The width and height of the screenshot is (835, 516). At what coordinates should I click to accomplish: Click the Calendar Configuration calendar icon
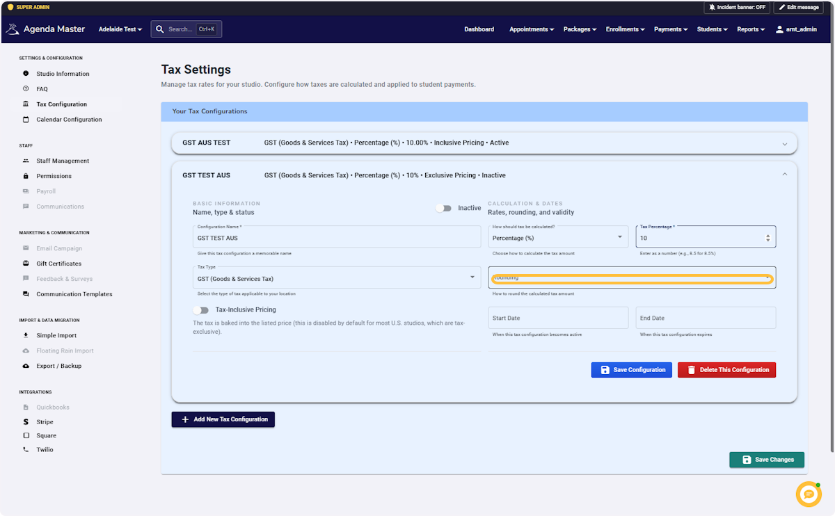coord(26,120)
